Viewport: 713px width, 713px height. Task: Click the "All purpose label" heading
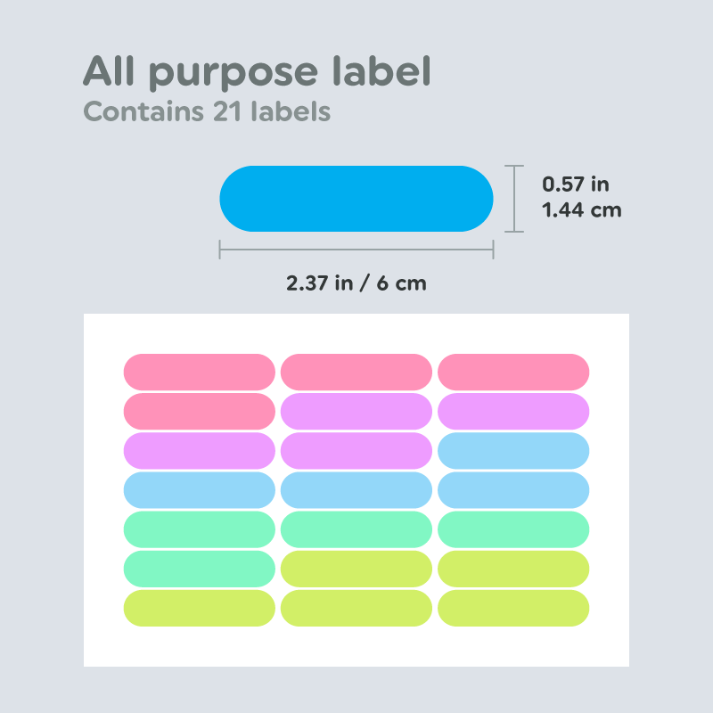pyautogui.click(x=257, y=71)
